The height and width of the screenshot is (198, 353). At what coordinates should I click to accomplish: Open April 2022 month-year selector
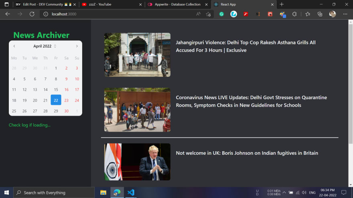point(45,46)
